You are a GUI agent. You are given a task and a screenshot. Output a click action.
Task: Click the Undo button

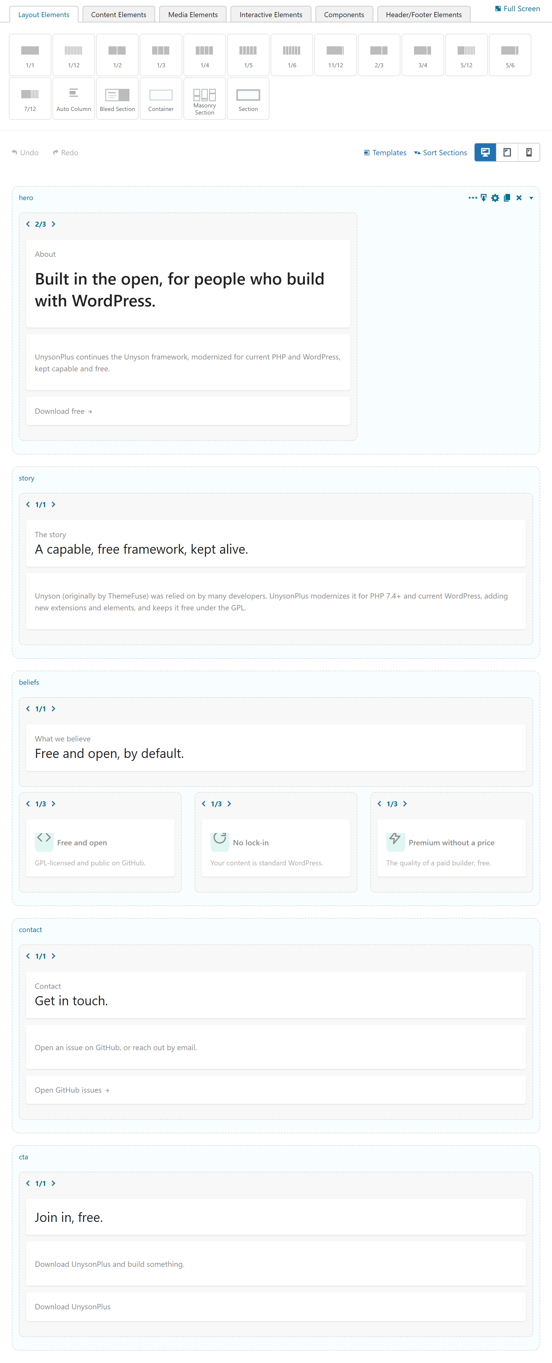(25, 152)
